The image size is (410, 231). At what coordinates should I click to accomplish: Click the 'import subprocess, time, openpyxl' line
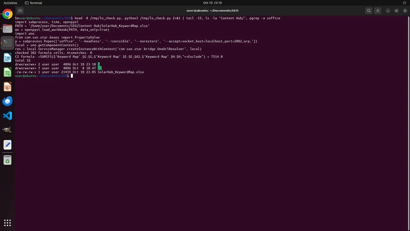(47, 22)
